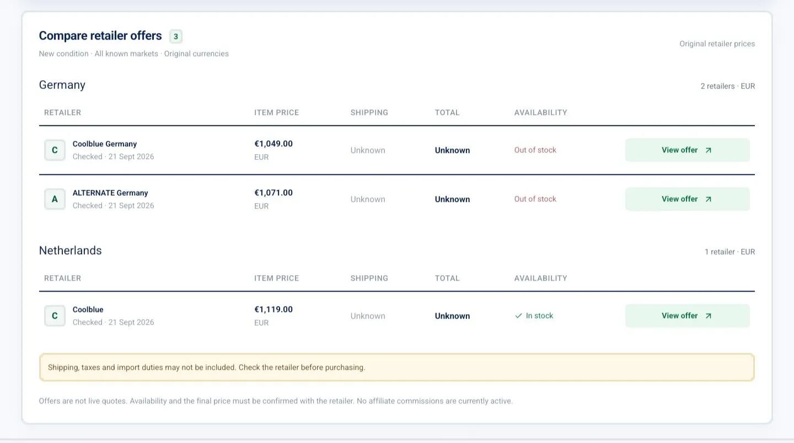
Task: Click the Total header in Netherlands table
Action: click(x=447, y=278)
